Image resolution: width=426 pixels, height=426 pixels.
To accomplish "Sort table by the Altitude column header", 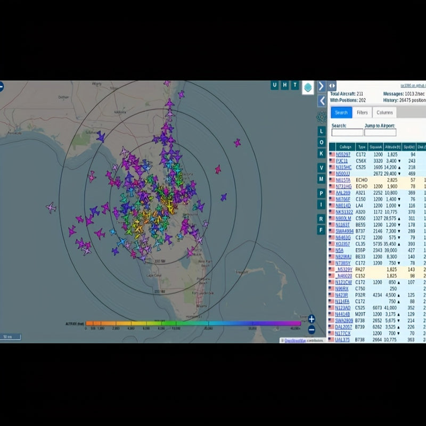I will [392, 146].
